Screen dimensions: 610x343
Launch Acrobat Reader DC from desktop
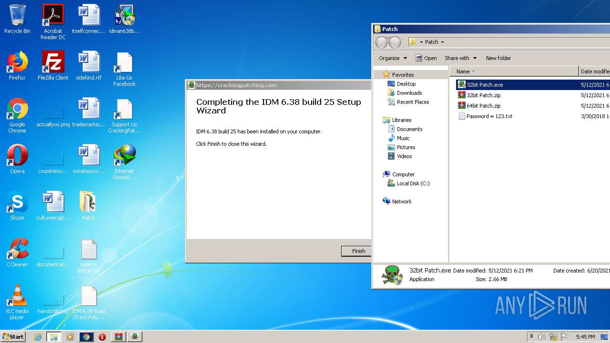pos(53,22)
